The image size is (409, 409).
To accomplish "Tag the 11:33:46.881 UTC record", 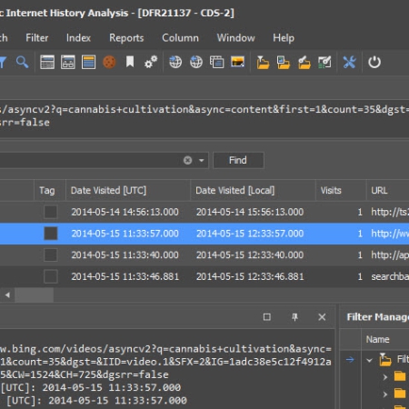I will [51, 276].
